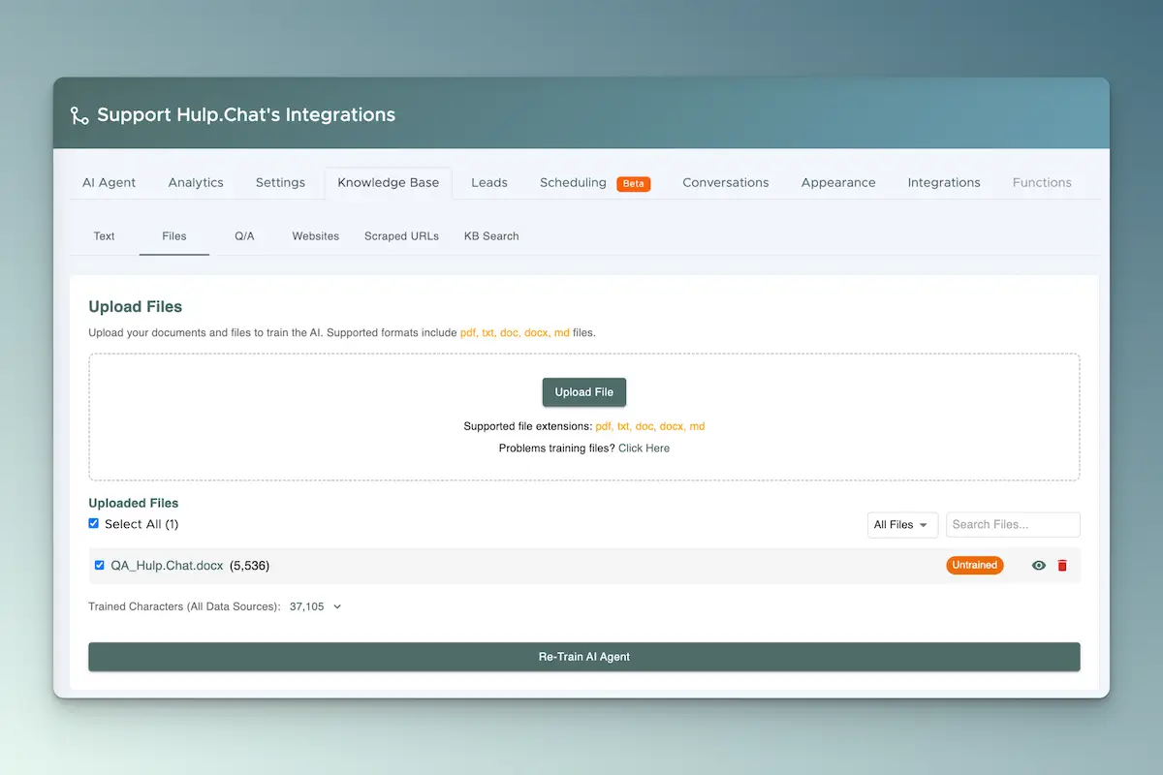Click the Re-Train AI Agent button
Image resolution: width=1163 pixels, height=775 pixels.
pyautogui.click(x=584, y=656)
